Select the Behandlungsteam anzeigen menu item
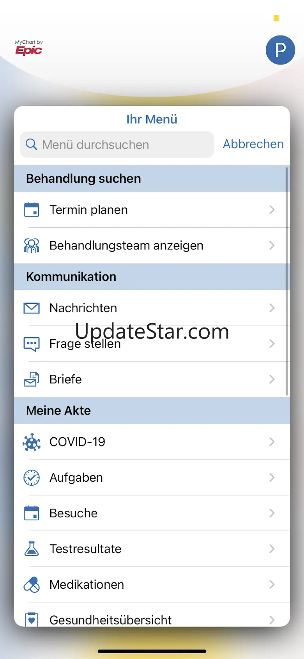Screen dimensions: 304x659 coord(152,246)
